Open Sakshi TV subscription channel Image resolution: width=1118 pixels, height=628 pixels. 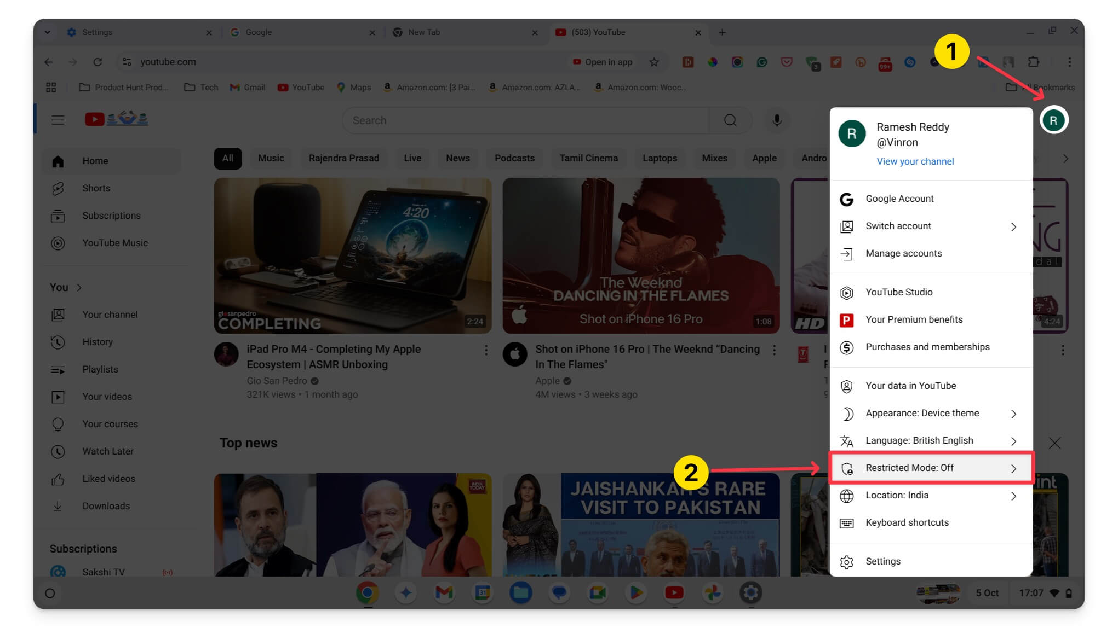[x=112, y=572]
